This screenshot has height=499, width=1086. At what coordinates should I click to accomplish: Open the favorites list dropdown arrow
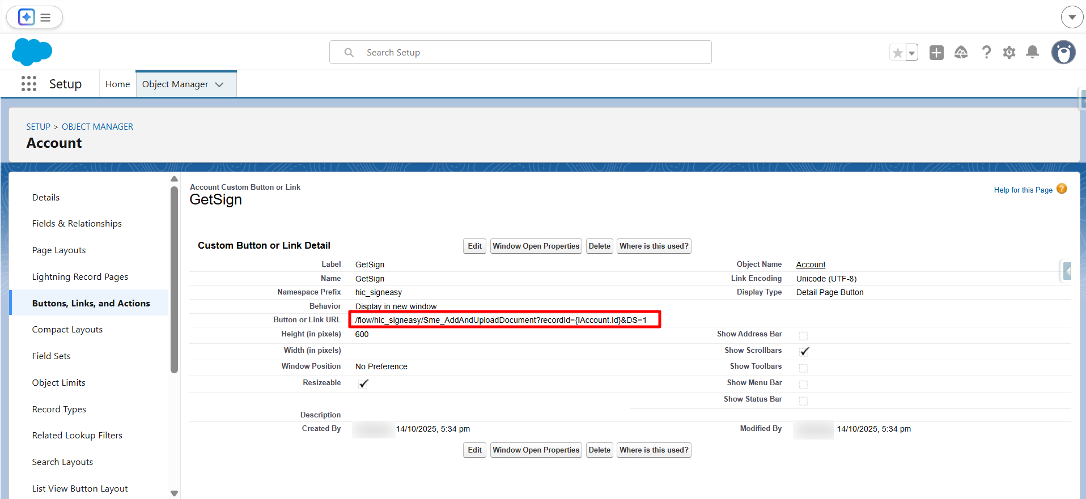912,53
